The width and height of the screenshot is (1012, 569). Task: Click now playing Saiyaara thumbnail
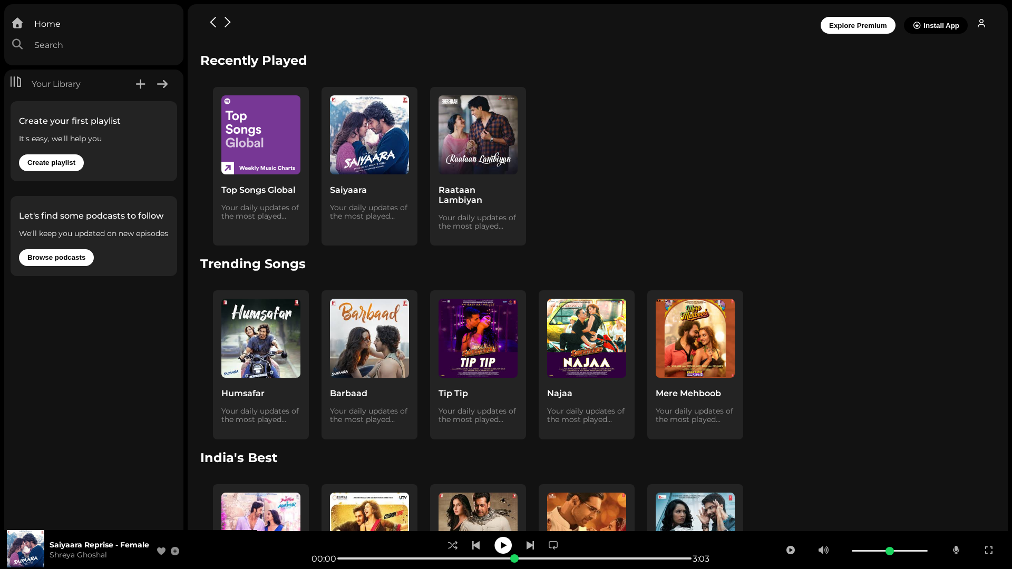(x=25, y=548)
